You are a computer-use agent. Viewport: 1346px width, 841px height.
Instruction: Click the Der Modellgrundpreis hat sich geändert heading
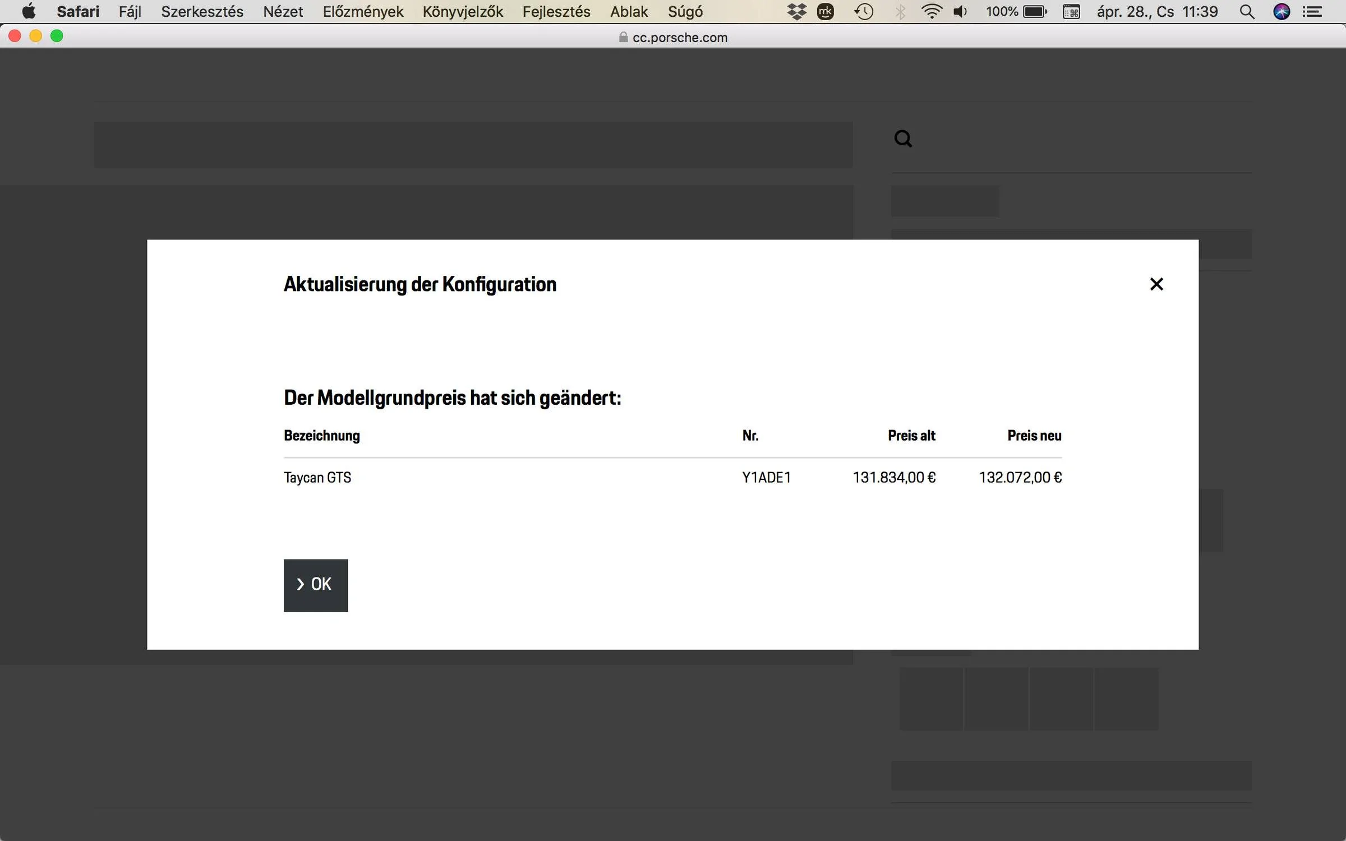point(453,398)
